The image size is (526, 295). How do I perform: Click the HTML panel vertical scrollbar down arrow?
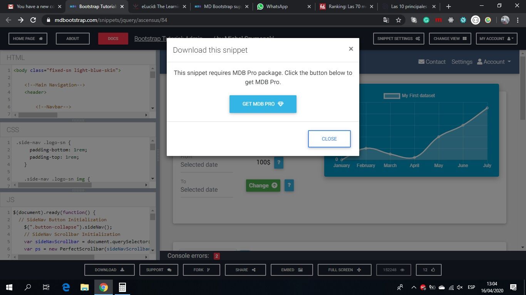pyautogui.click(x=152, y=108)
